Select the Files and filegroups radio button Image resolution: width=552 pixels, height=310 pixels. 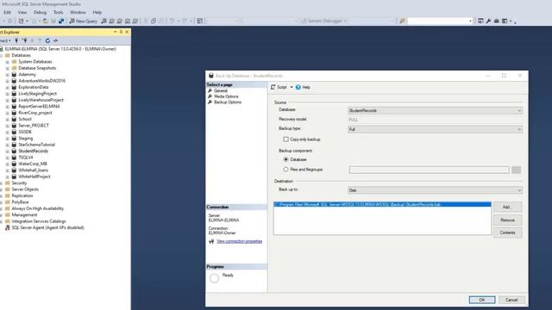(x=285, y=170)
